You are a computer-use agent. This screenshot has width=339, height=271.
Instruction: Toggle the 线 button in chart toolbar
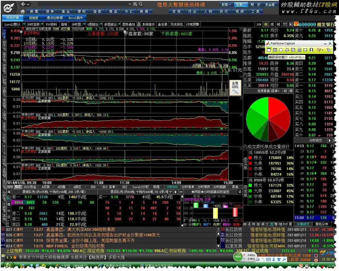coord(278,24)
